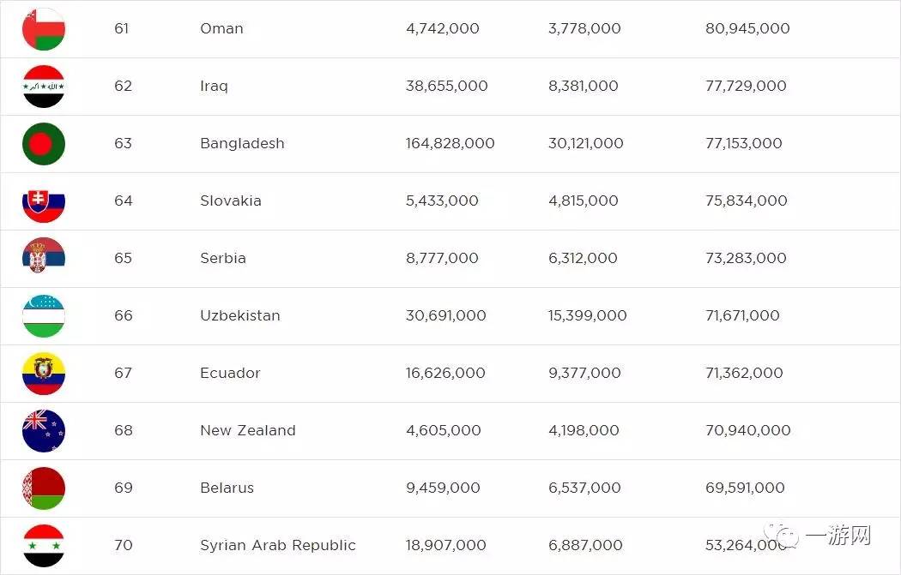Select Serbia's value 73,283,000
The width and height of the screenshot is (901, 575).
[746, 259]
